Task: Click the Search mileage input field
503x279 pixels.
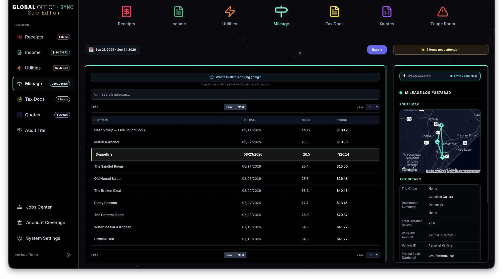Action: tap(235, 94)
